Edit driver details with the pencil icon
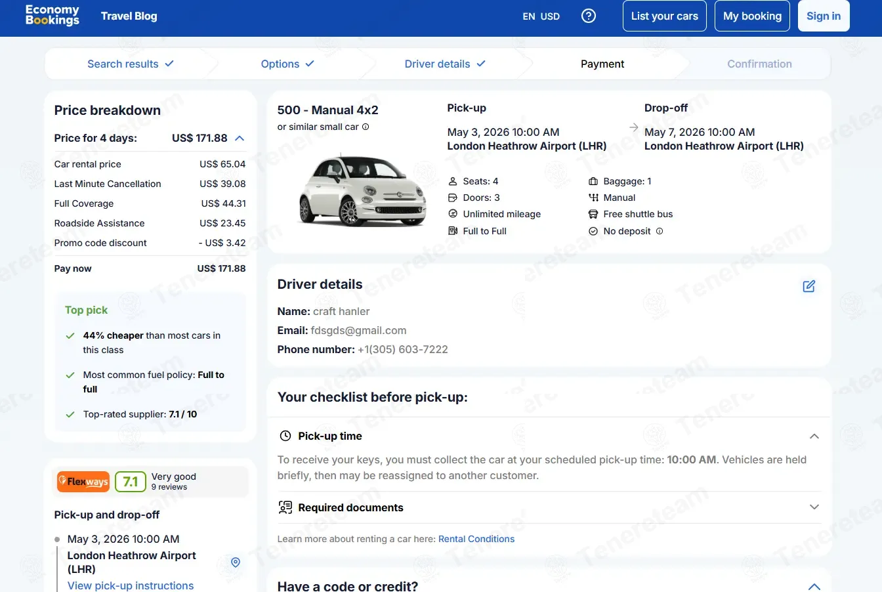The height and width of the screenshot is (592, 882). point(809,286)
